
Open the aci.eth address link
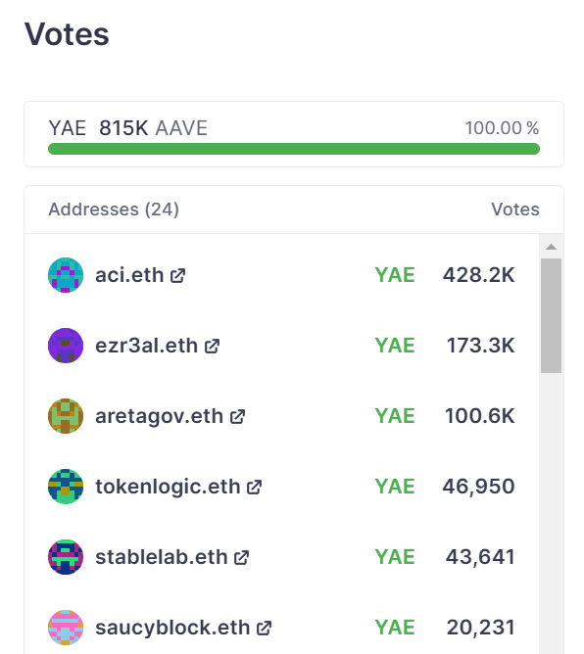point(129,275)
